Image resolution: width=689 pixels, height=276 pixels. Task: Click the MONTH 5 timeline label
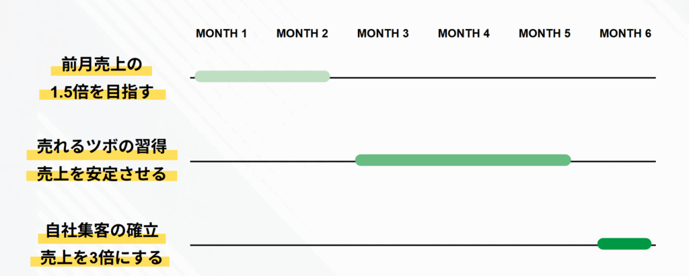tap(544, 33)
